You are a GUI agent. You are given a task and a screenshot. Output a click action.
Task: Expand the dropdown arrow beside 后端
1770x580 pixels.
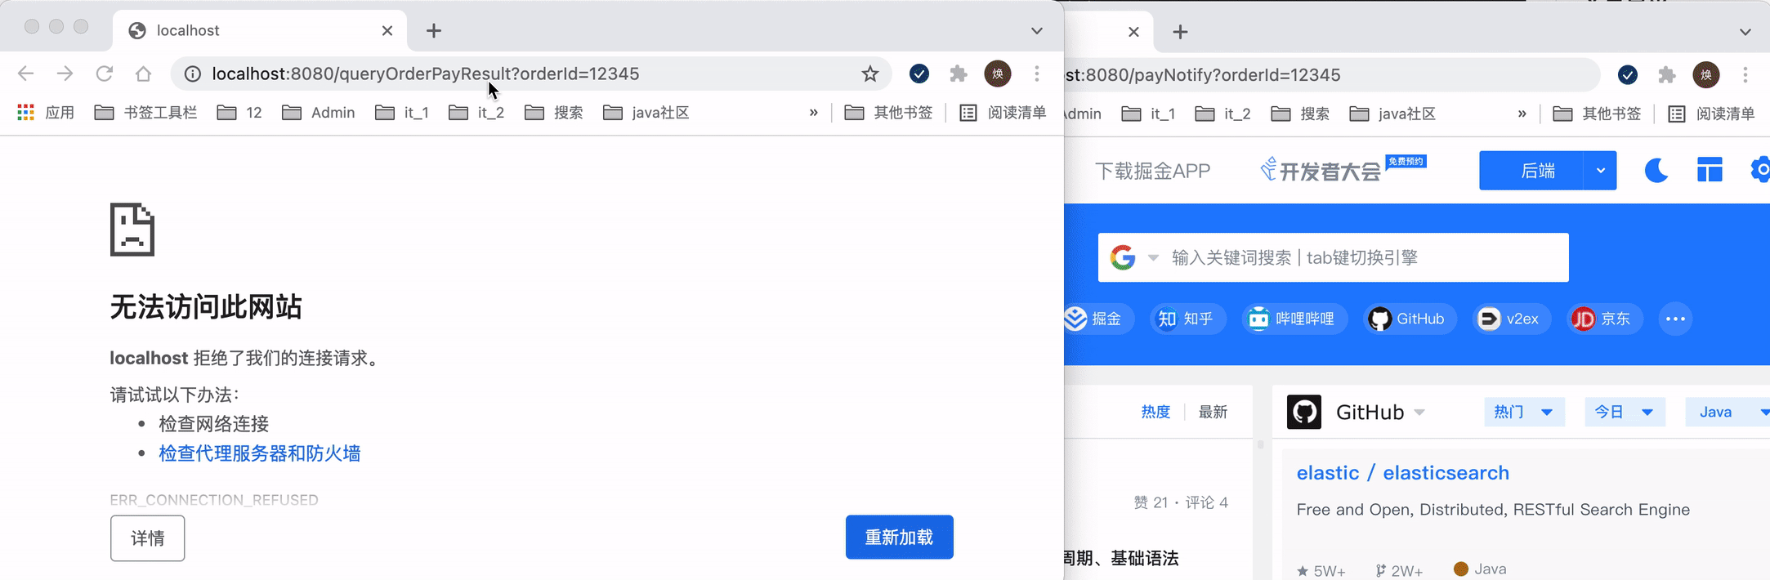(1600, 171)
